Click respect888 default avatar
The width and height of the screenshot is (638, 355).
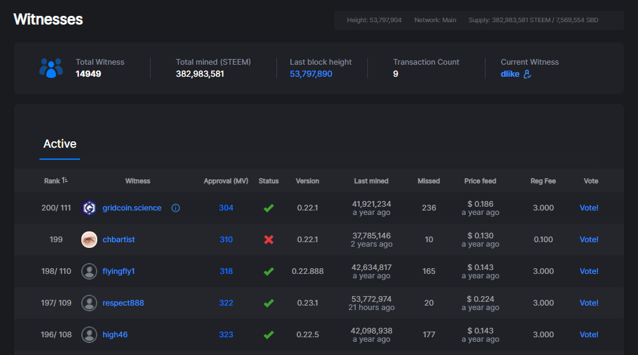pyautogui.click(x=89, y=302)
